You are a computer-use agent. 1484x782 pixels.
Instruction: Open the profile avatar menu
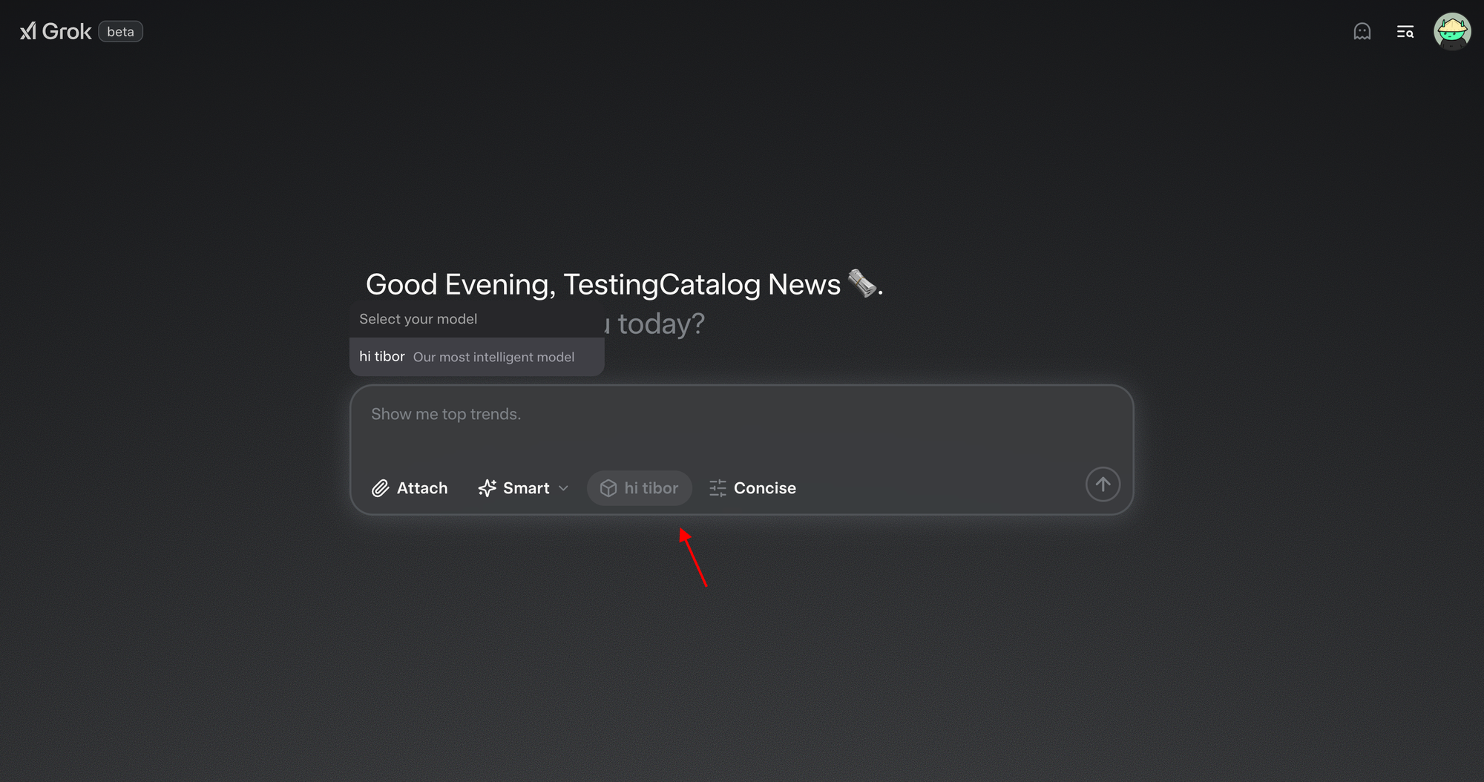pos(1452,31)
